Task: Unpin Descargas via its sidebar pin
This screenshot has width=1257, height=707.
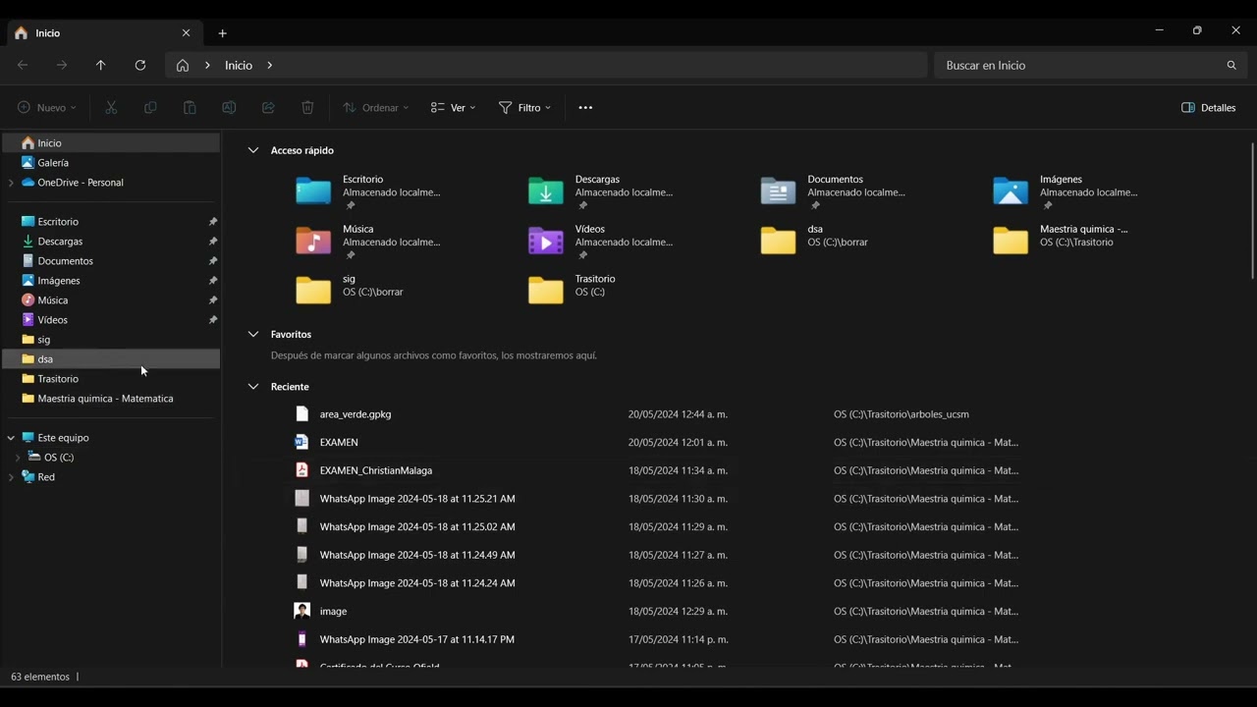Action: click(213, 242)
